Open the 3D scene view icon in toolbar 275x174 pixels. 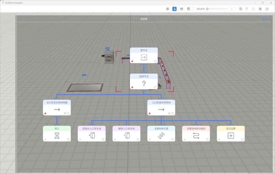[x=168, y=9]
